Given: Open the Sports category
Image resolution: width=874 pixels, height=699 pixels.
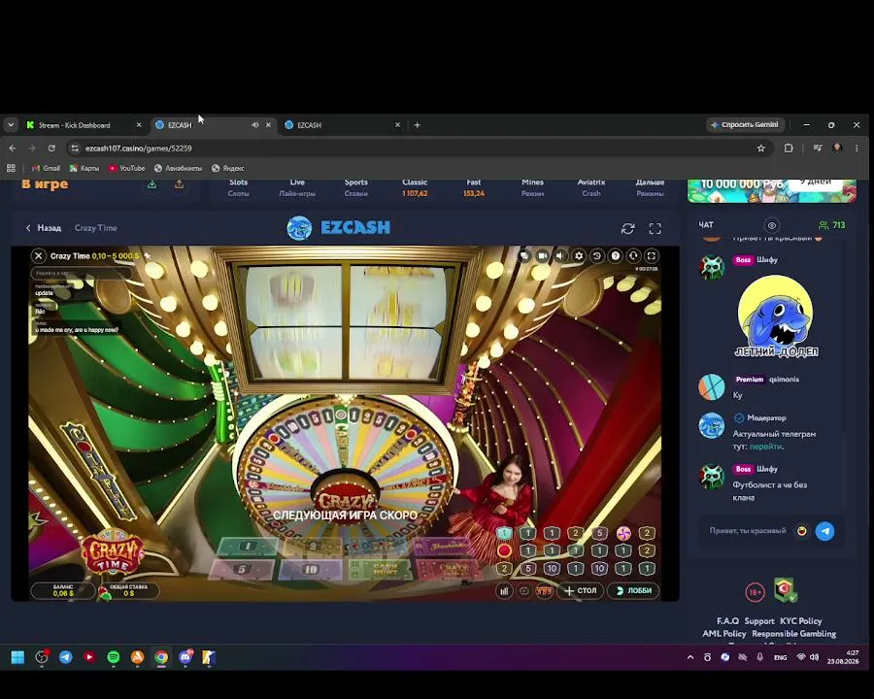Looking at the screenshot, I should point(355,187).
